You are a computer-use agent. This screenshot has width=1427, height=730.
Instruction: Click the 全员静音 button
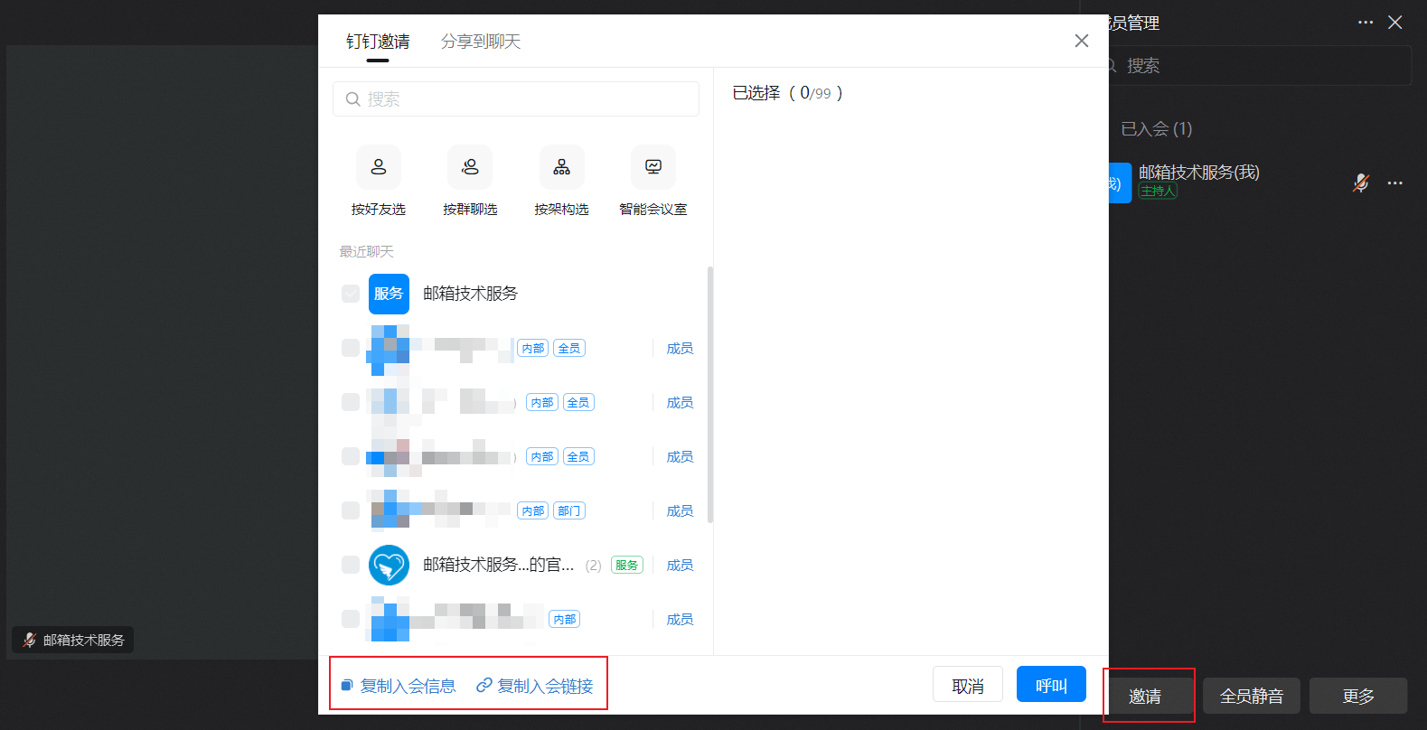1252,697
